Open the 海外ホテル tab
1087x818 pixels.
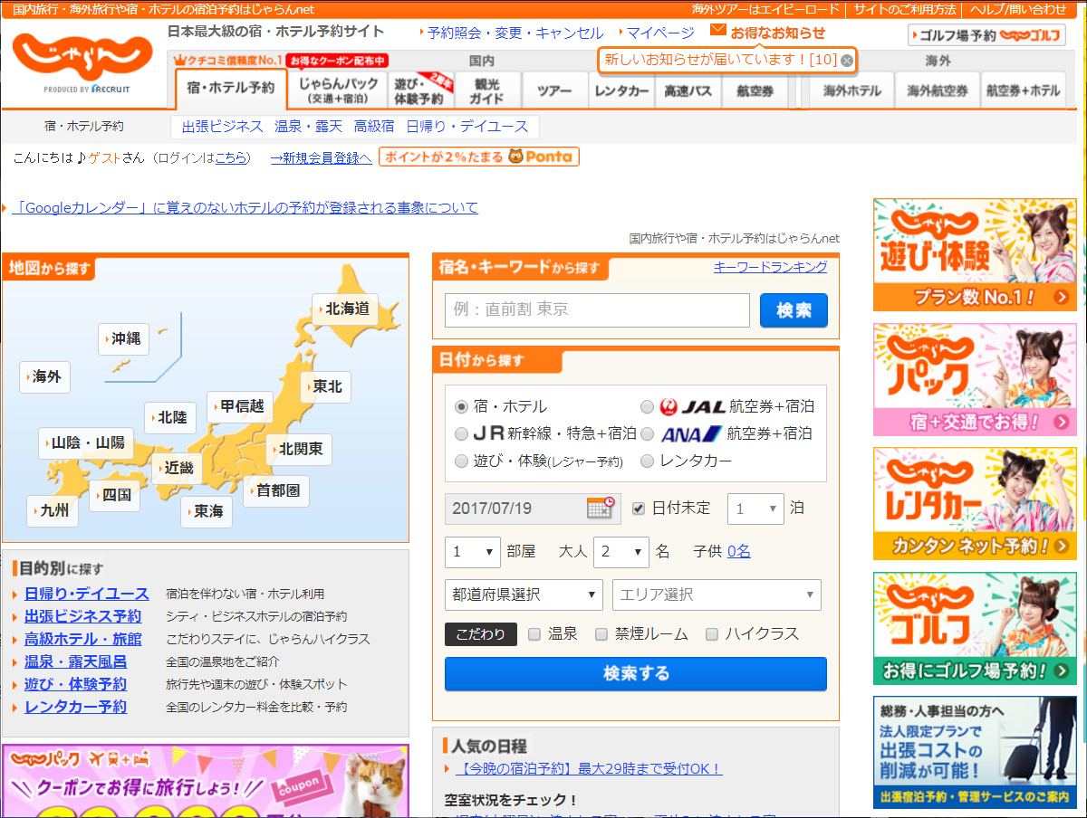(851, 90)
